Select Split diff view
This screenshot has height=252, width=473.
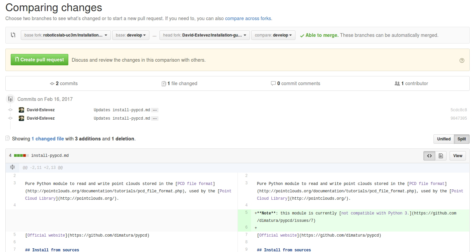462,139
